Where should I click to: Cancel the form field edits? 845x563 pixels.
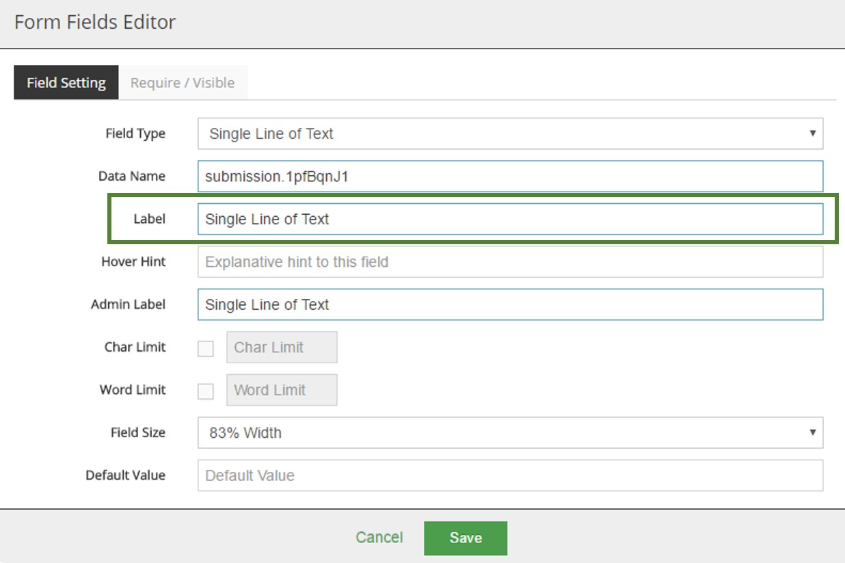pos(379,538)
